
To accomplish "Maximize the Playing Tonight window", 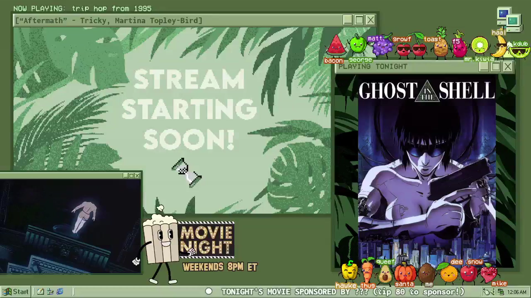I will click(x=496, y=66).
